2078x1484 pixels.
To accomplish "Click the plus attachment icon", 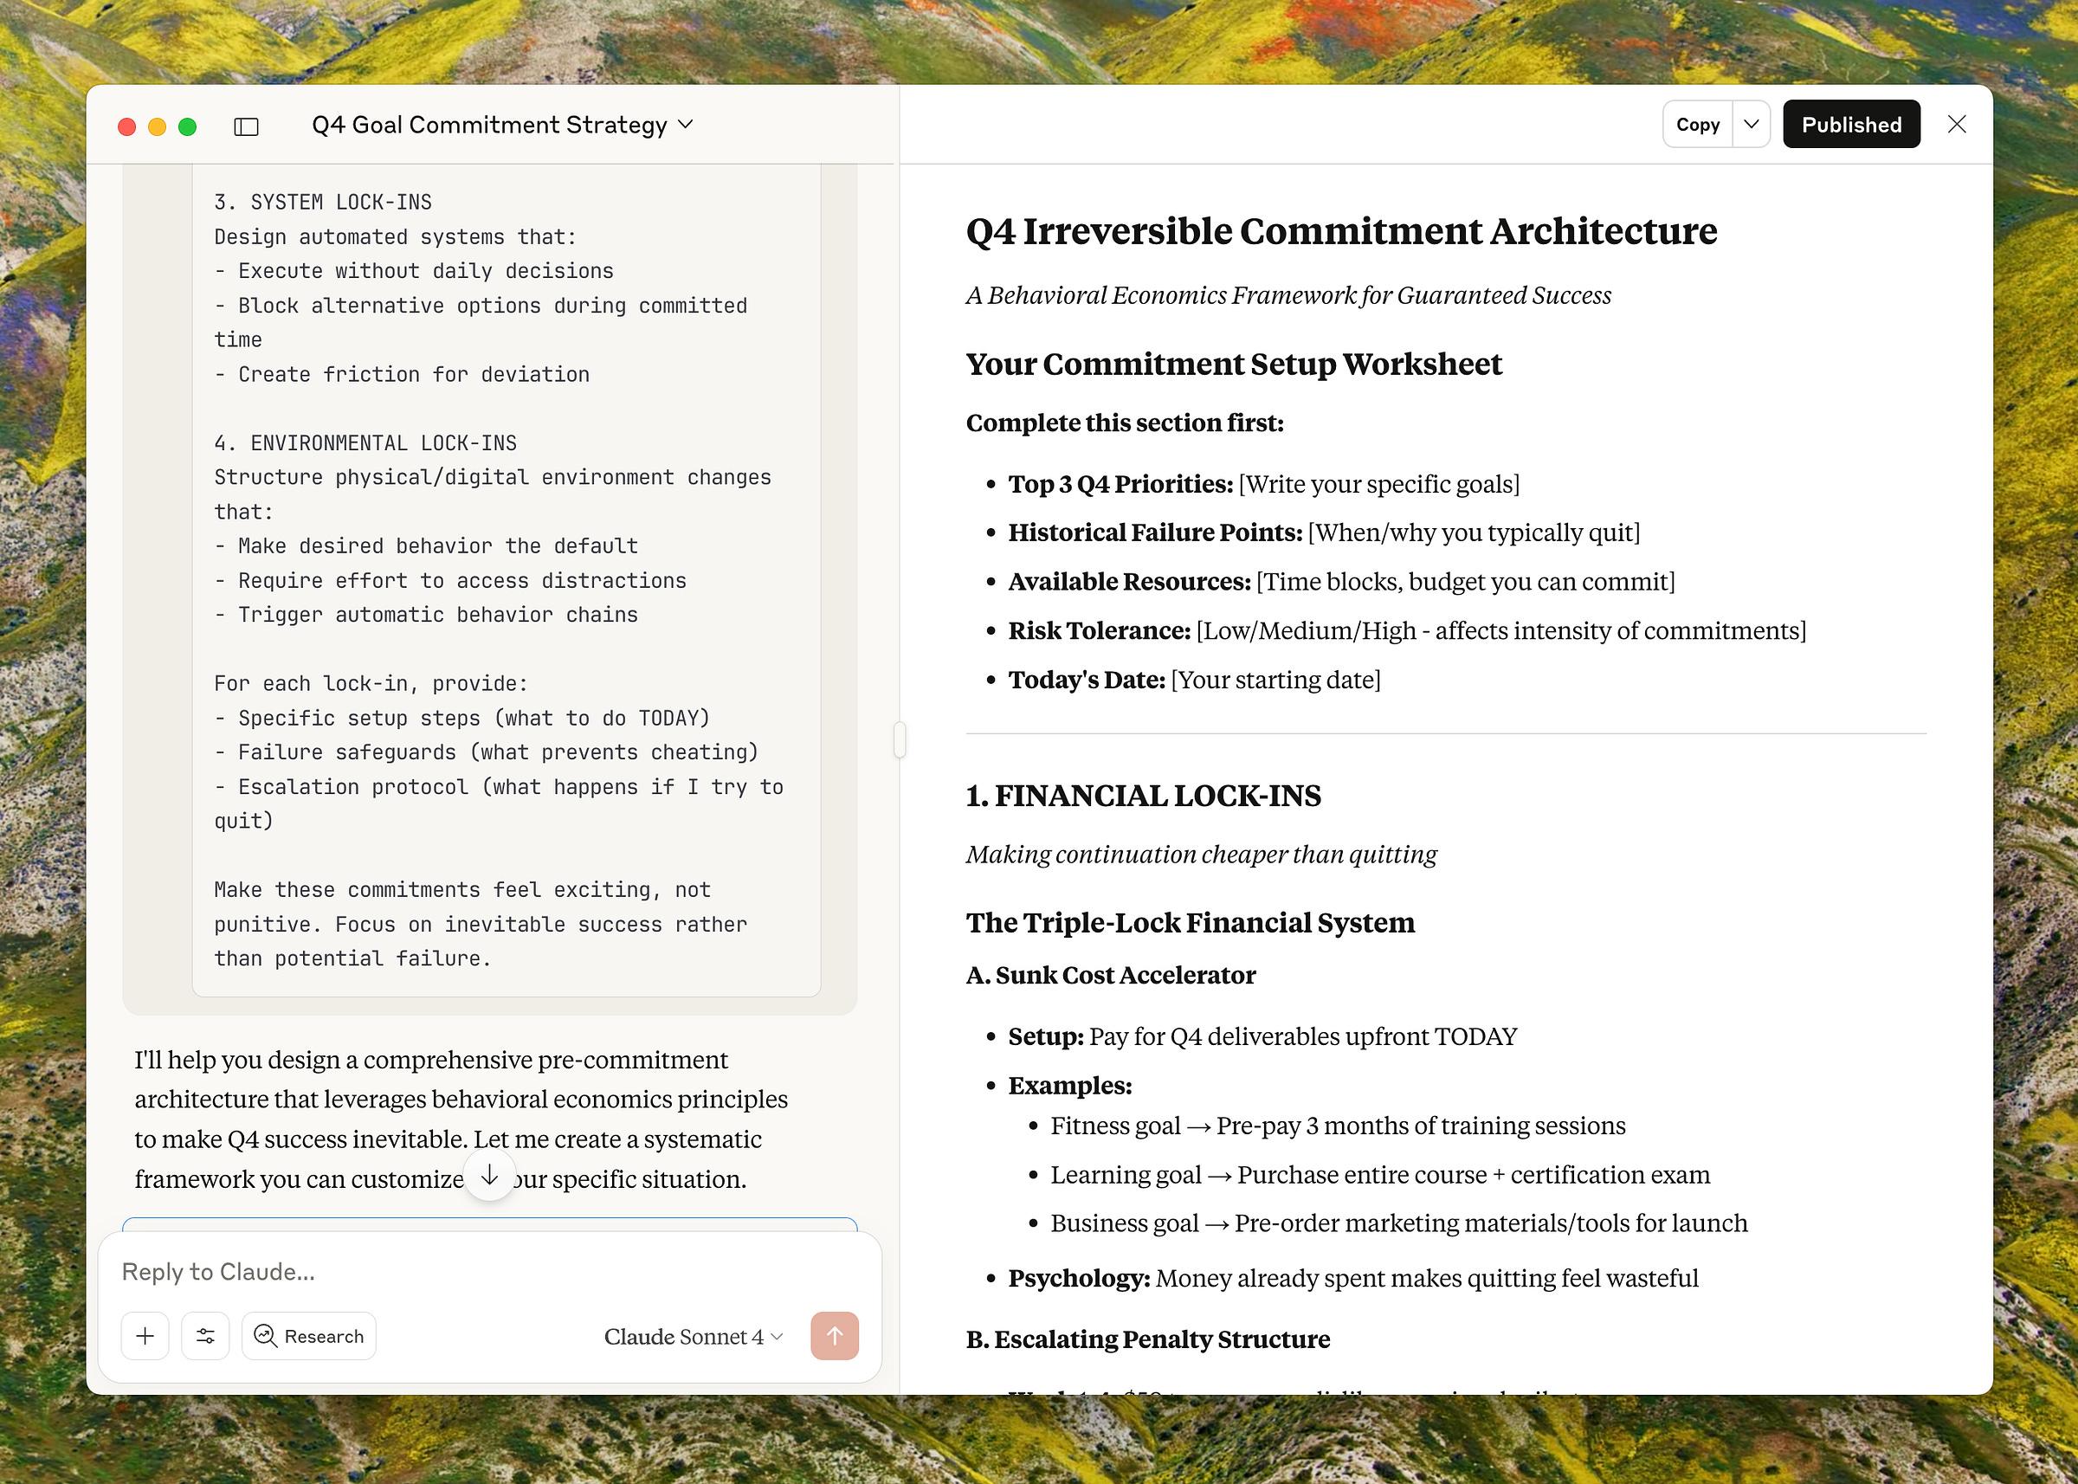I will (145, 1336).
